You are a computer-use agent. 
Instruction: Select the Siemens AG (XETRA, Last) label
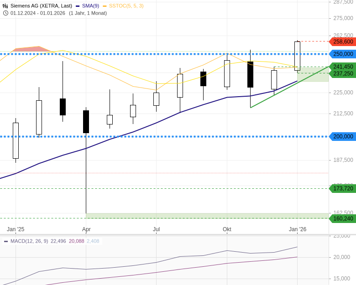click(x=41, y=6)
